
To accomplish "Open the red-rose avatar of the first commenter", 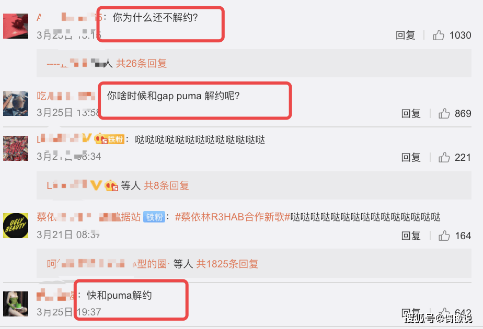I will 16,26.
